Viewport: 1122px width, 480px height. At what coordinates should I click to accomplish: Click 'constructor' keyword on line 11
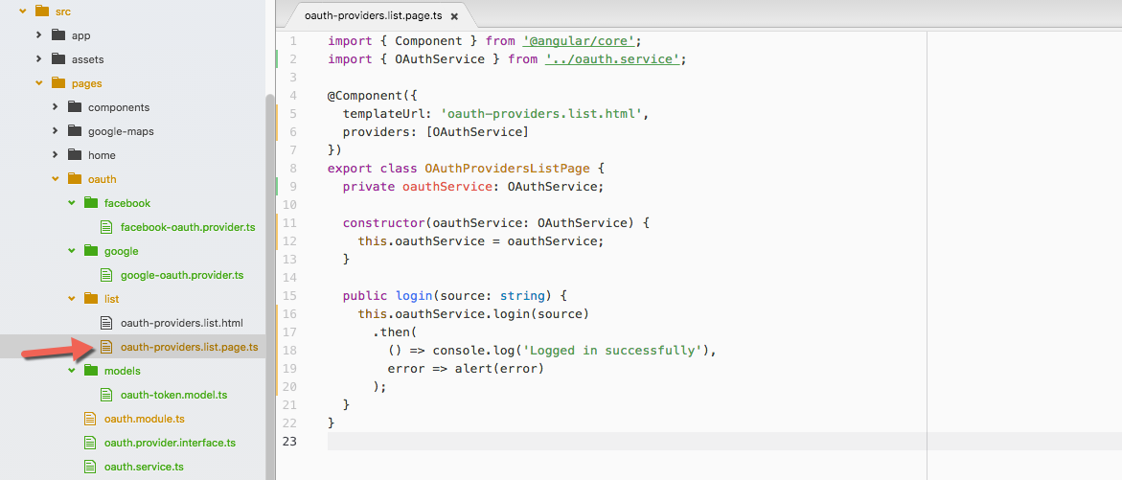tap(383, 222)
